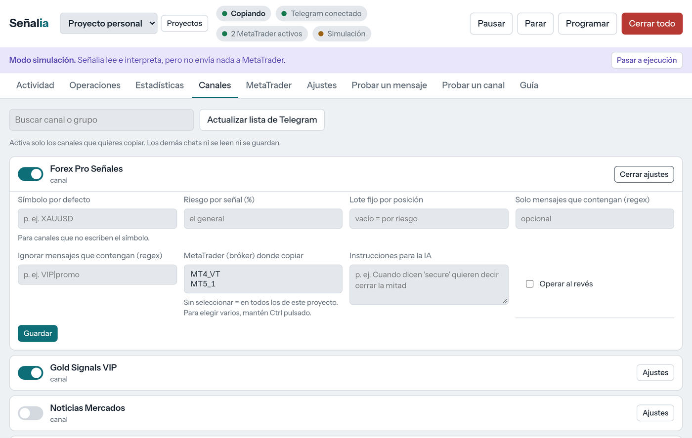
Task: Go to the Estadísticas tab
Action: [160, 85]
